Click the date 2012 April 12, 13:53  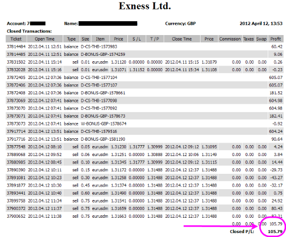click(x=261, y=24)
